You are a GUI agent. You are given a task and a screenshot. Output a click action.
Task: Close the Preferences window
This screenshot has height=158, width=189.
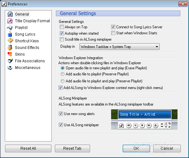coord(183,4)
